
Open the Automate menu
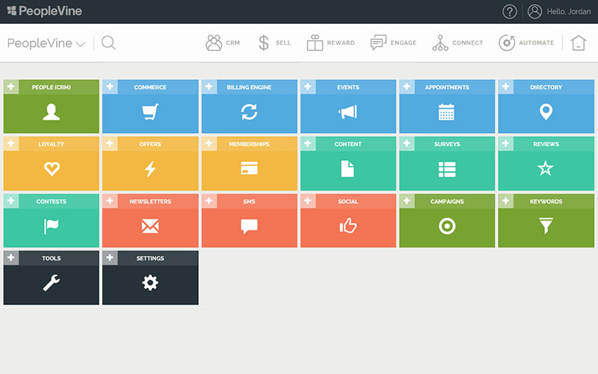[x=526, y=43]
